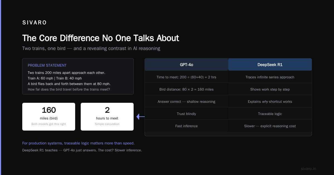334x175 pixels.
Task: Click 'Both models got this right' caption
Action: (x=49, y=124)
